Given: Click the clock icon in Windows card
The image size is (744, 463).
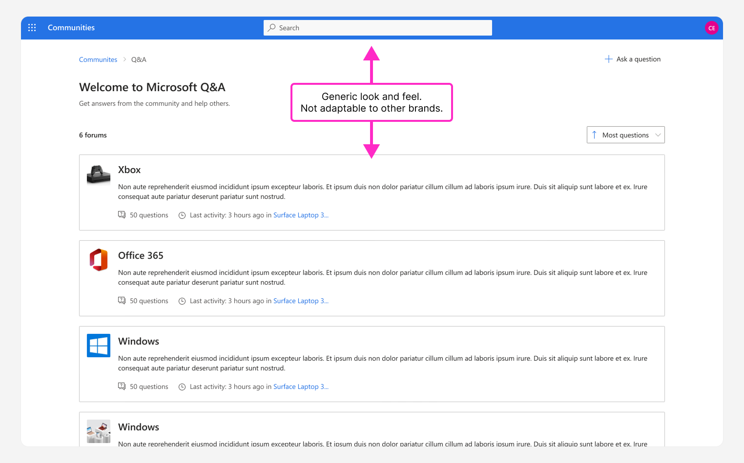Looking at the screenshot, I should (182, 387).
